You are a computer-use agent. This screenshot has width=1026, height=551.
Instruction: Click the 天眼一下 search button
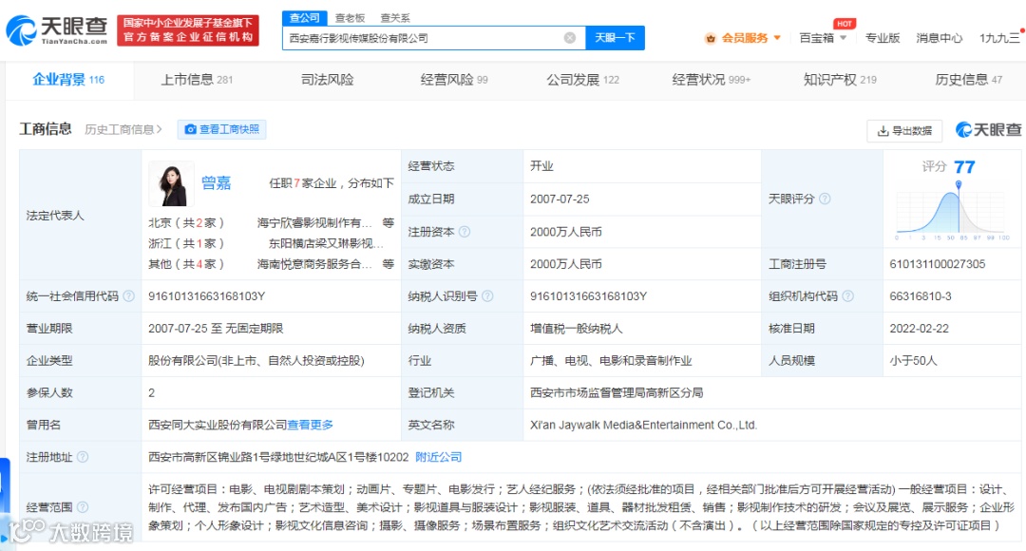(x=615, y=38)
